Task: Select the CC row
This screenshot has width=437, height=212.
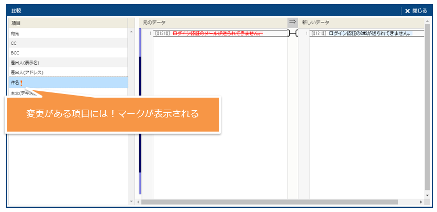Action: click(x=68, y=43)
